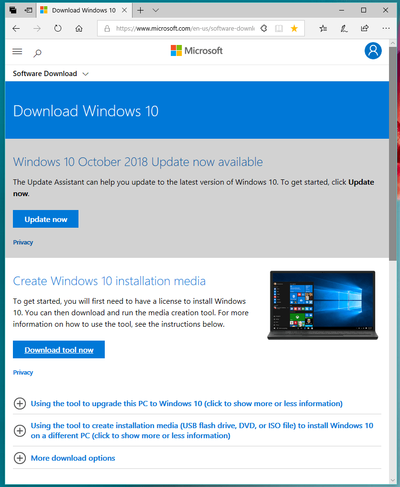
Task: Open the account sign-in avatar
Action: 373,51
